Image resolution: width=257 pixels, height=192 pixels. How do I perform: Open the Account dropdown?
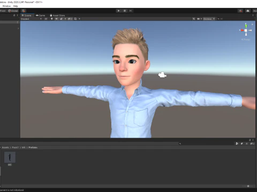coord(255,11)
